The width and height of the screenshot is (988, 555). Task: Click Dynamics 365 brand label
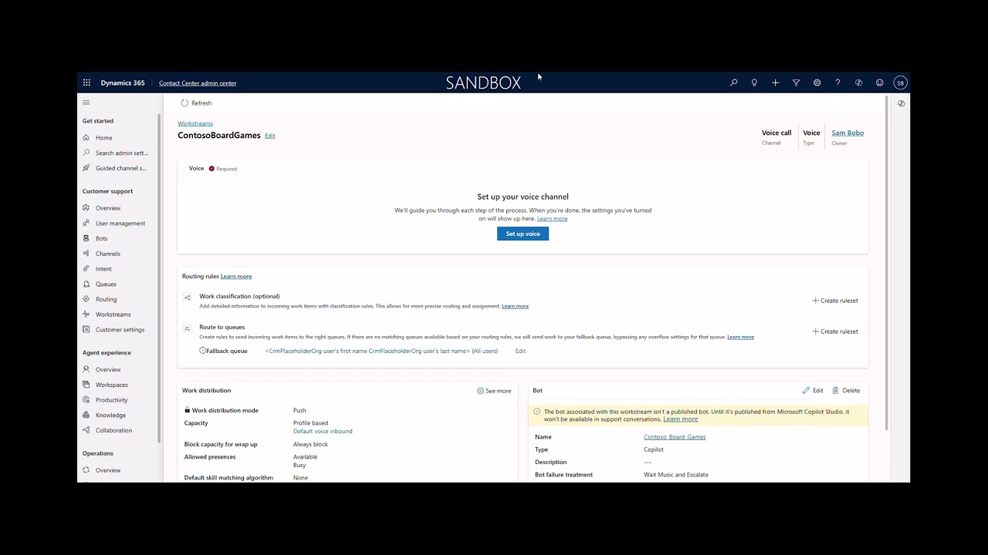click(x=123, y=82)
